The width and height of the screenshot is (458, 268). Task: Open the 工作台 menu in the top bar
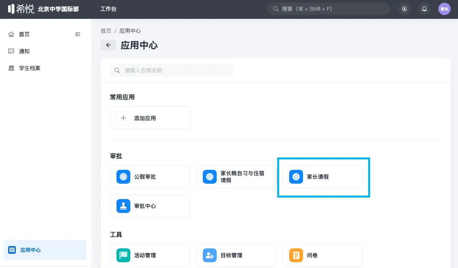tap(109, 8)
